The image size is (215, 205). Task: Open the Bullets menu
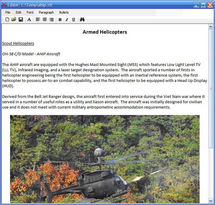tap(64, 13)
